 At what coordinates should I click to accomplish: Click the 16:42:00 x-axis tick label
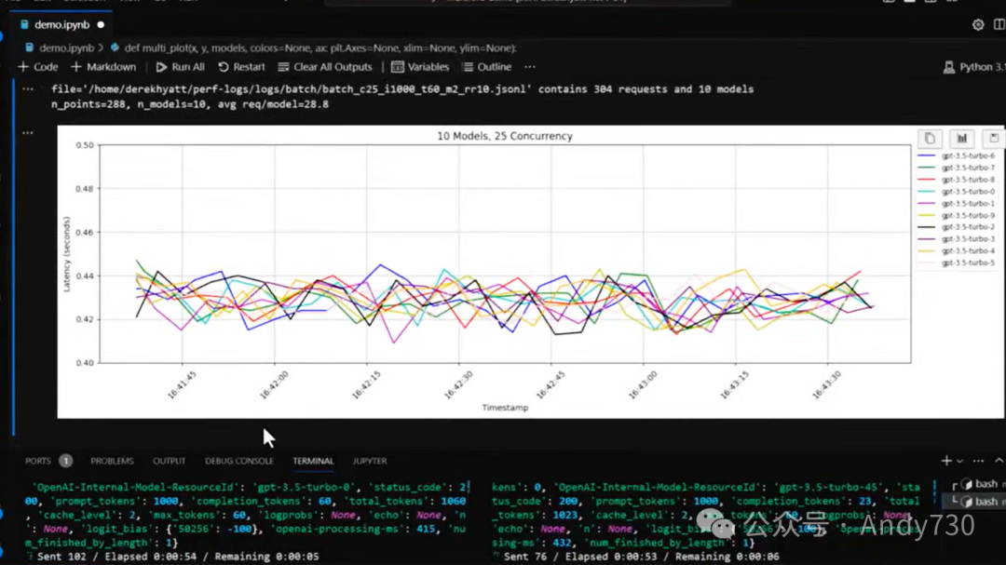coord(274,384)
